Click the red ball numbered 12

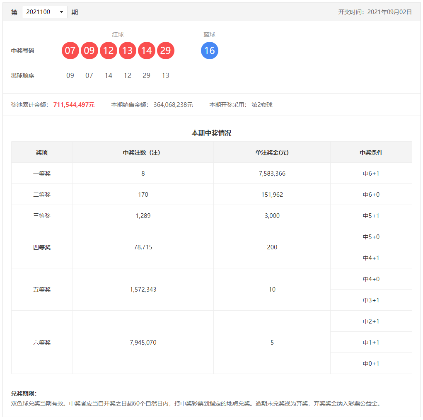click(109, 51)
